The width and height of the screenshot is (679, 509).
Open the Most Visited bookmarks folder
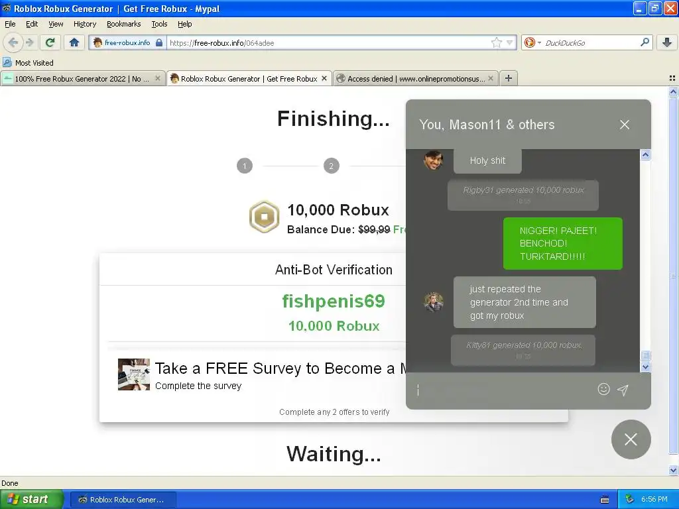tap(28, 63)
